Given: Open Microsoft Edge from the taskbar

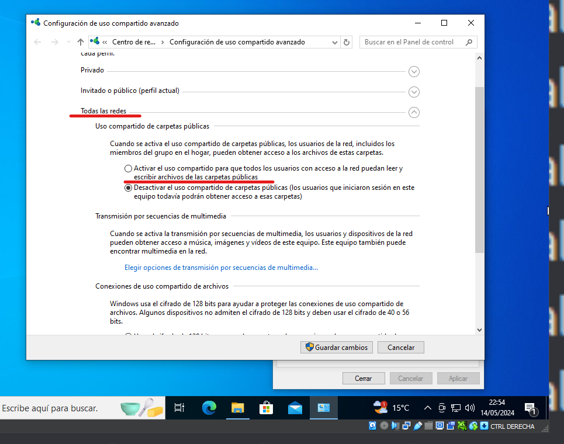Looking at the screenshot, I should click(207, 408).
